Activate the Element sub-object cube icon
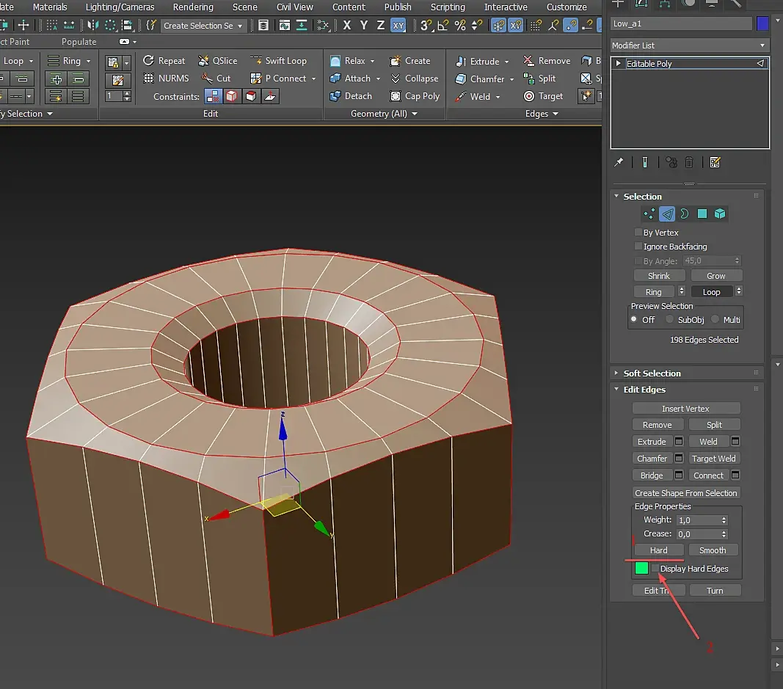The height and width of the screenshot is (689, 783). pyautogui.click(x=720, y=214)
